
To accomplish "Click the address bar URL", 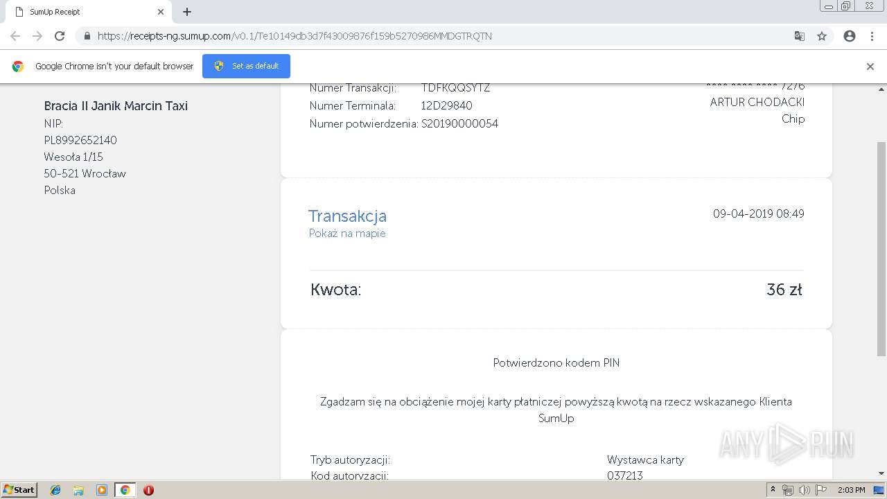I will click(x=295, y=36).
